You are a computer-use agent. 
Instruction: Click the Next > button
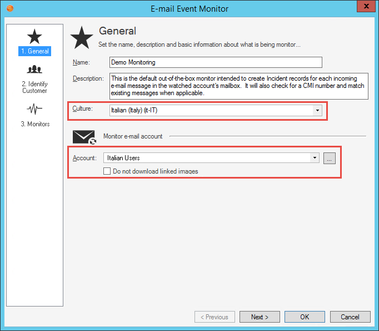[x=260, y=317]
